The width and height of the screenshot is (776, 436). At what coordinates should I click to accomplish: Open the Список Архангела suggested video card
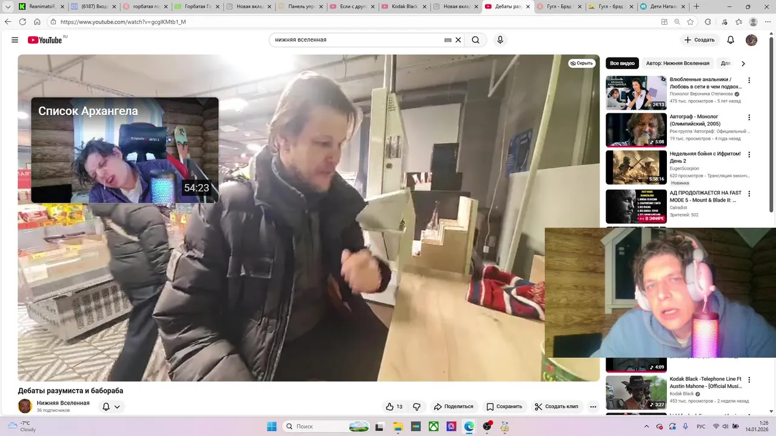coord(125,150)
